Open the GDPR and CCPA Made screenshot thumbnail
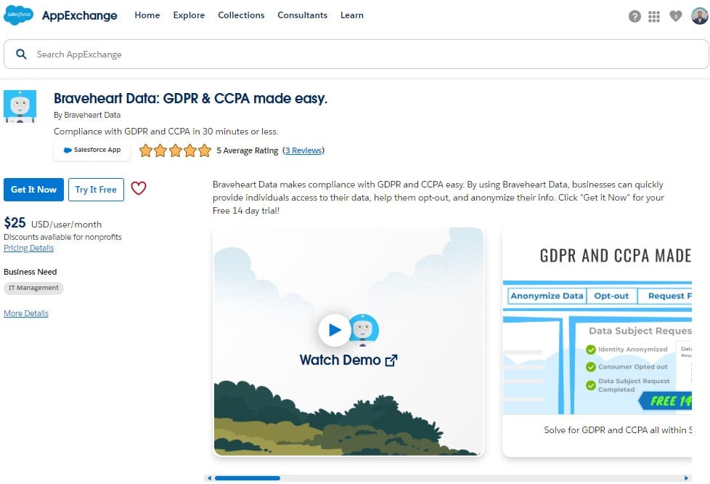This screenshot has width=710, height=484. (597, 342)
